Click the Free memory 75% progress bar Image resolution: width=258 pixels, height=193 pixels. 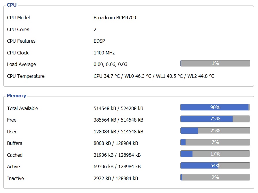[215, 119]
